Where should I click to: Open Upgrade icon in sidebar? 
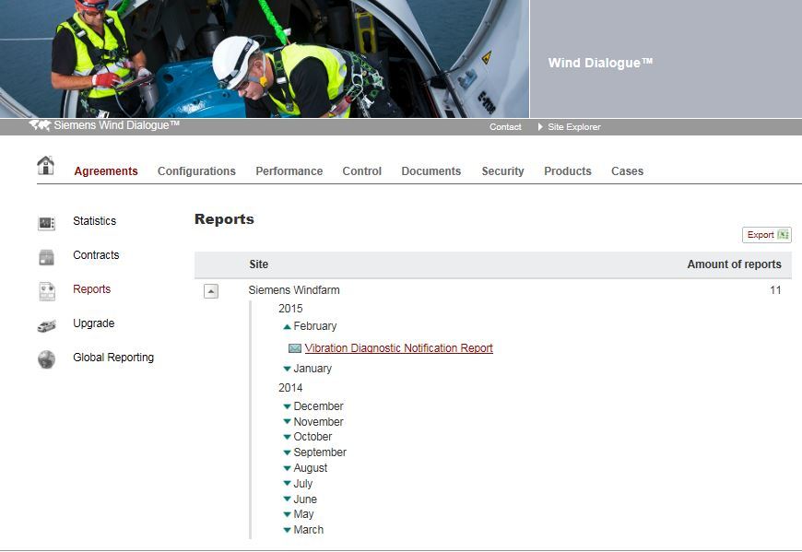pos(46,325)
